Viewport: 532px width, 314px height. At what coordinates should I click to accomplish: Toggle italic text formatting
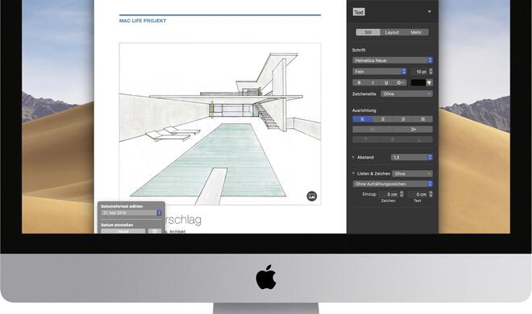[x=372, y=83]
